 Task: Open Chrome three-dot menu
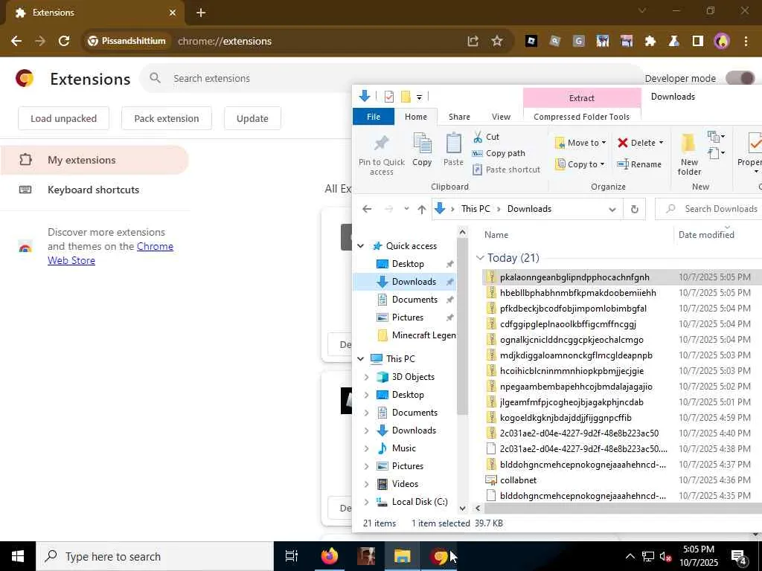pos(746,42)
